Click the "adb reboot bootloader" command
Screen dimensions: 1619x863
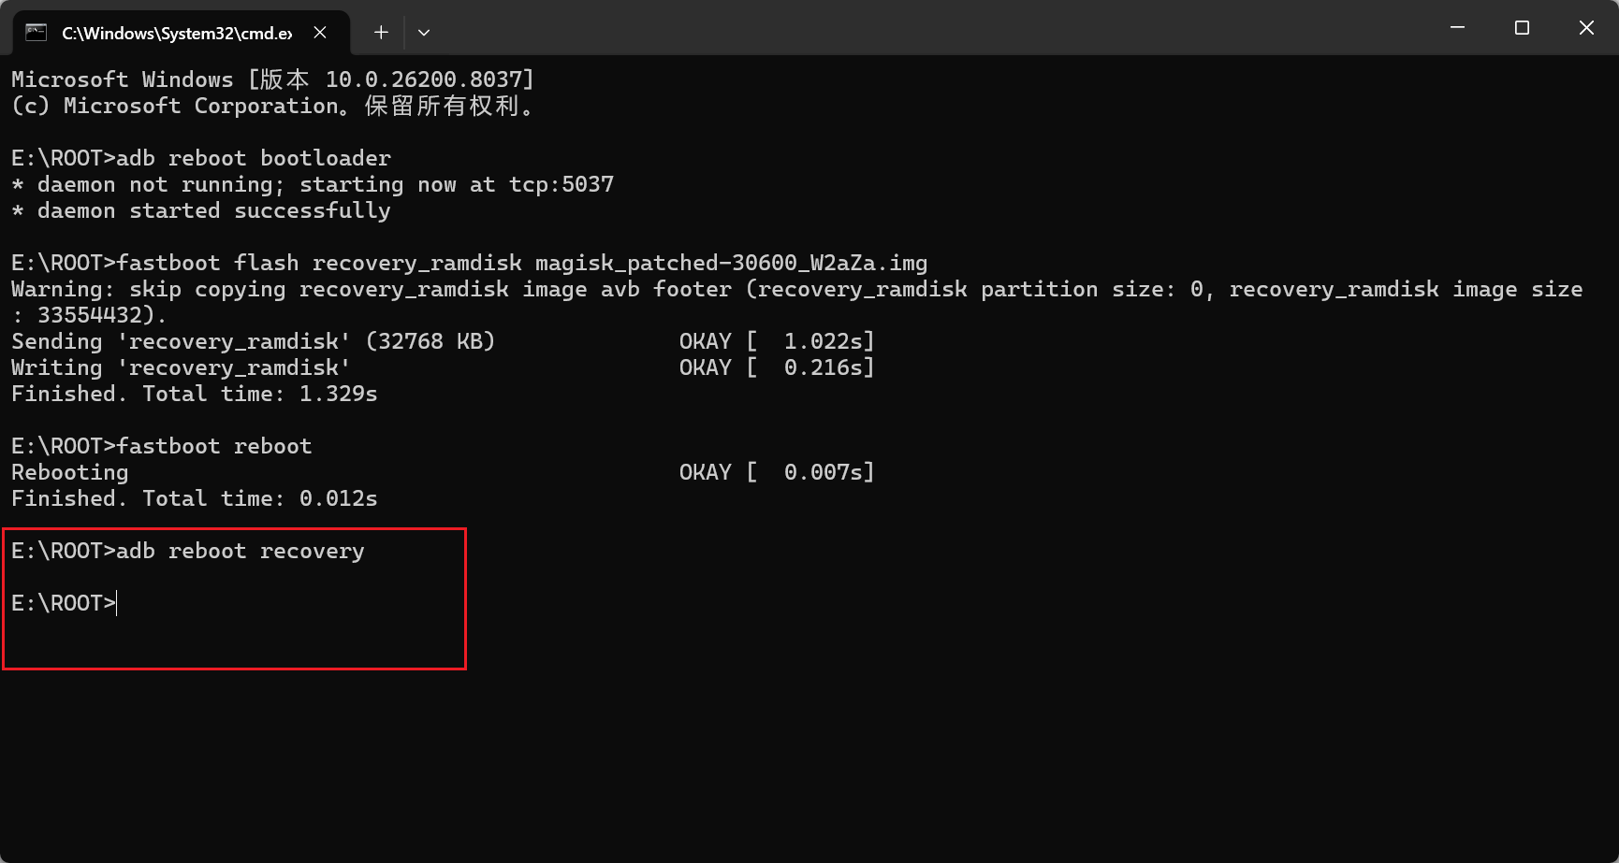[x=253, y=158]
